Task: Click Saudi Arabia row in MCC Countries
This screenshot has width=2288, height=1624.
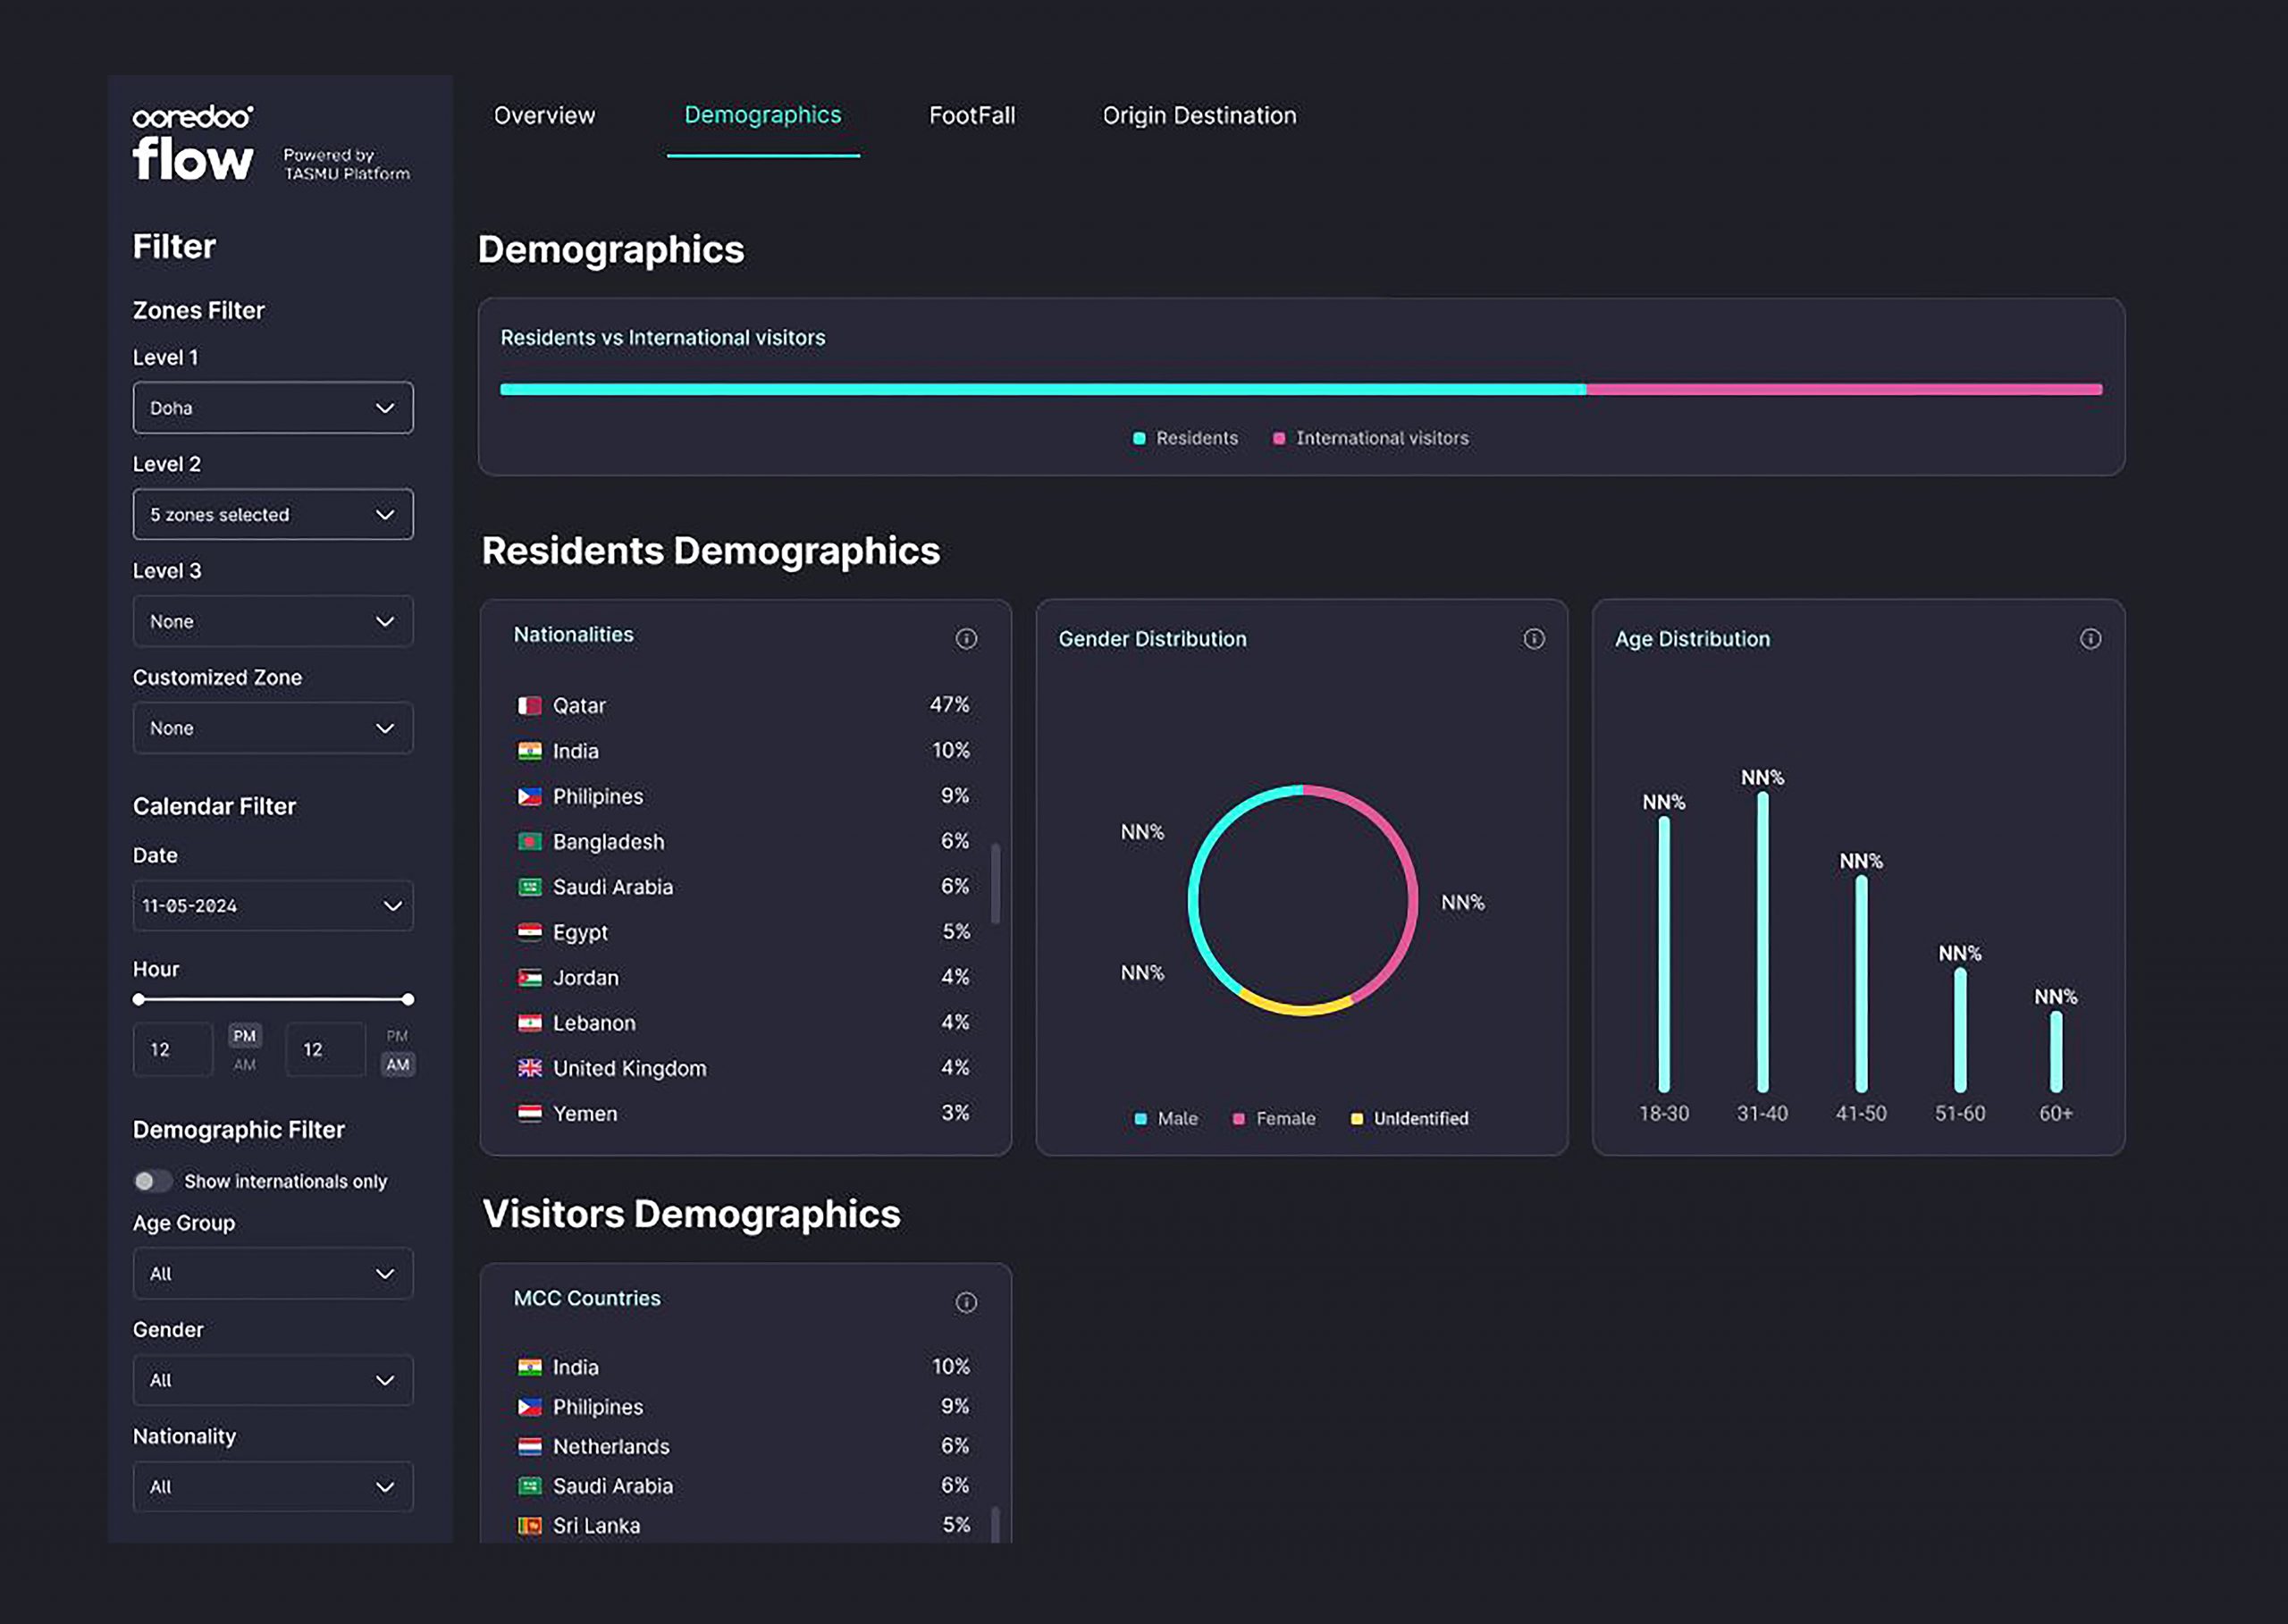Action: tap(743, 1486)
